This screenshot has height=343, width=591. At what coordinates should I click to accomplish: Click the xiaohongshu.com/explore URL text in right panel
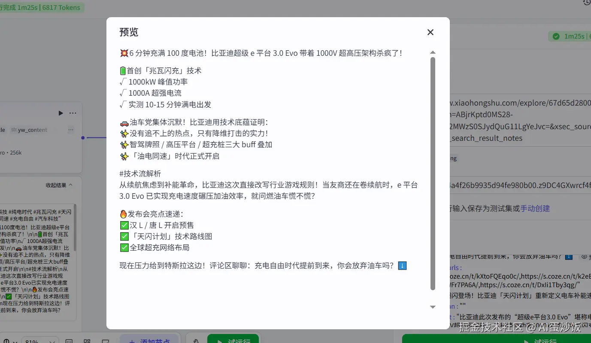[520, 103]
